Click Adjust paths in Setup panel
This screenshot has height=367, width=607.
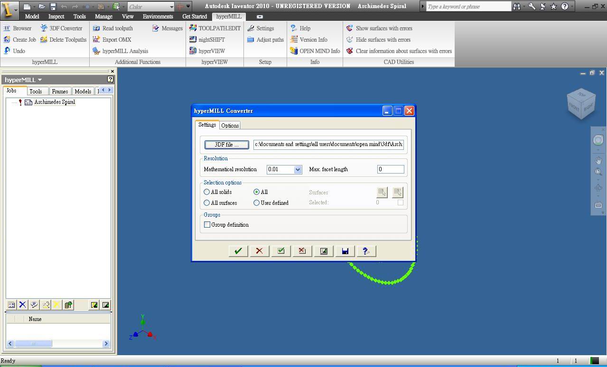coord(265,40)
